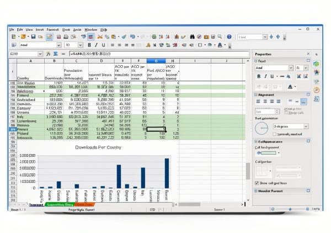Click the Borders icon in formatting toolbar
331x233 pixels.
coord(200,45)
